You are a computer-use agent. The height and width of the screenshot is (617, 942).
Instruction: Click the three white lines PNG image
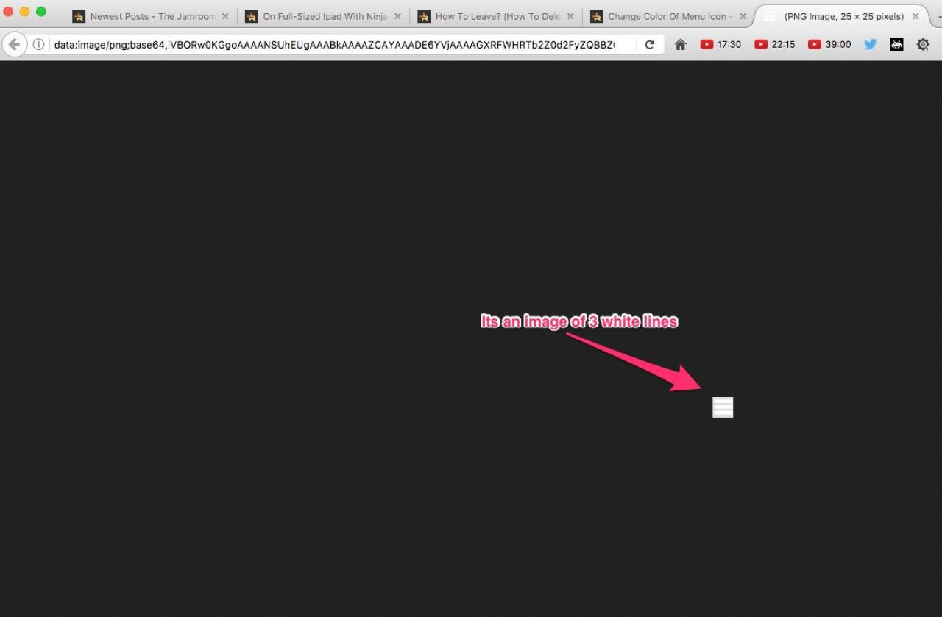[723, 407]
